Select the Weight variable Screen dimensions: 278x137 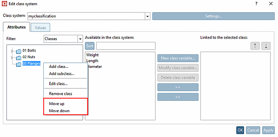pyautogui.click(x=92, y=55)
